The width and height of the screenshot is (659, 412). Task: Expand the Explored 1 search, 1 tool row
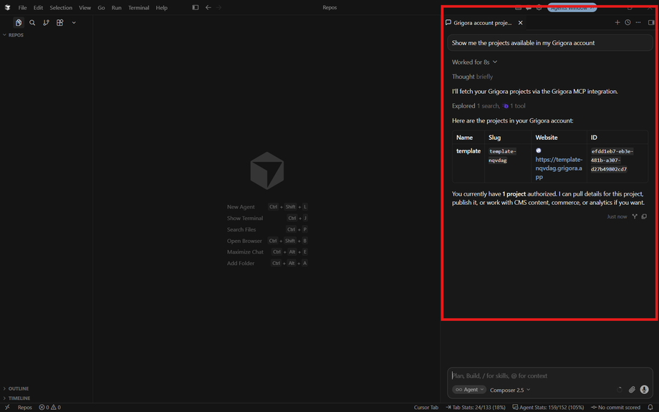pyautogui.click(x=489, y=106)
